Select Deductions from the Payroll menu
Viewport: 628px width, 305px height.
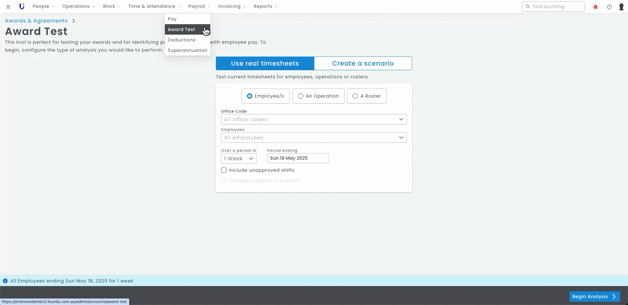[x=182, y=40]
